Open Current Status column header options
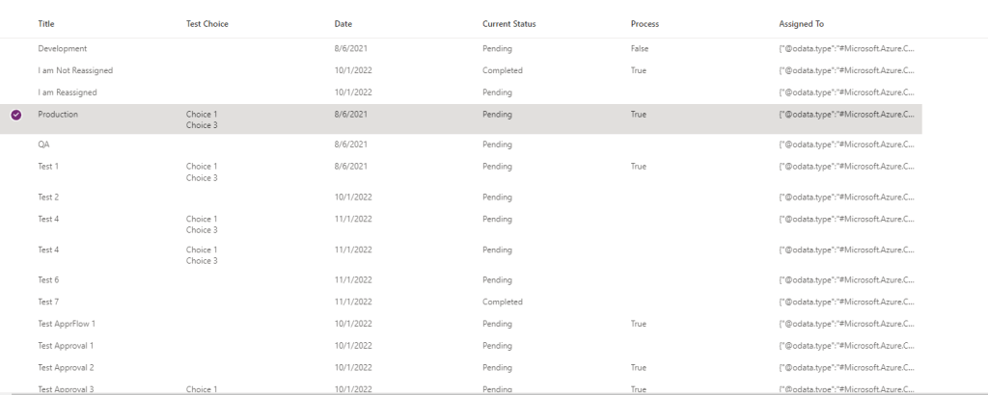 (x=508, y=23)
